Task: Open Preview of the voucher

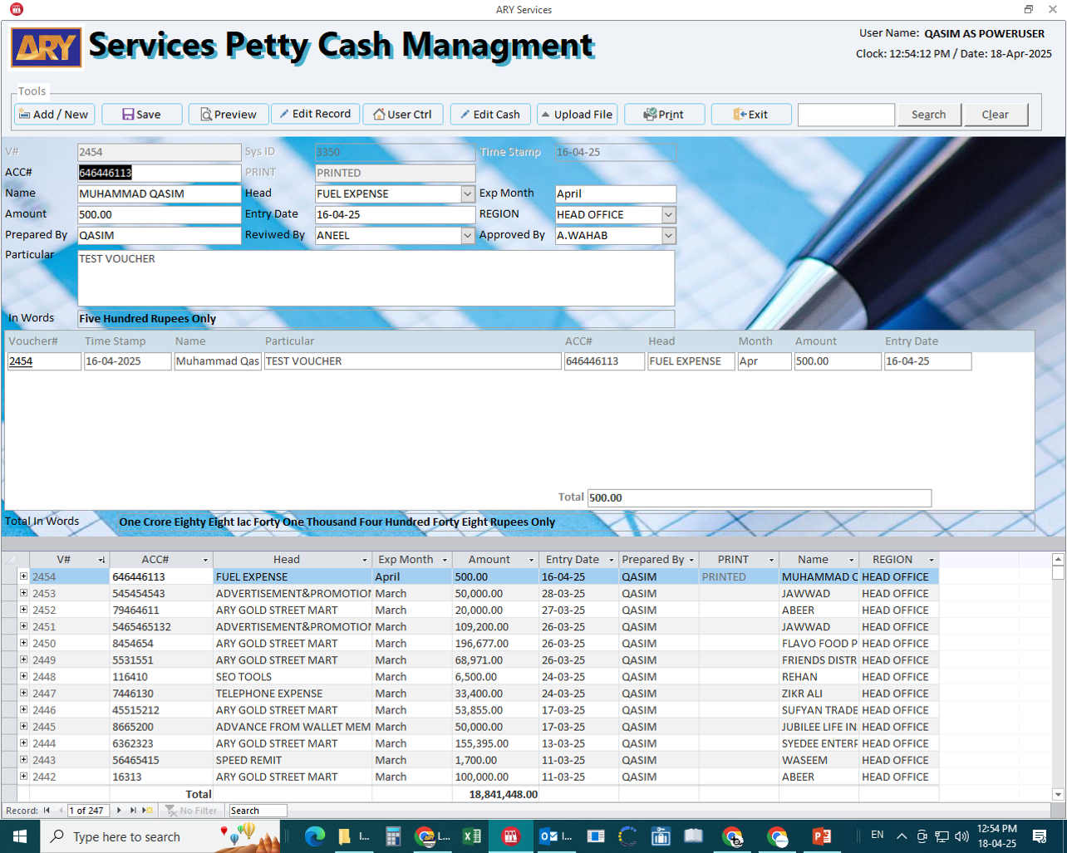Action: [229, 115]
